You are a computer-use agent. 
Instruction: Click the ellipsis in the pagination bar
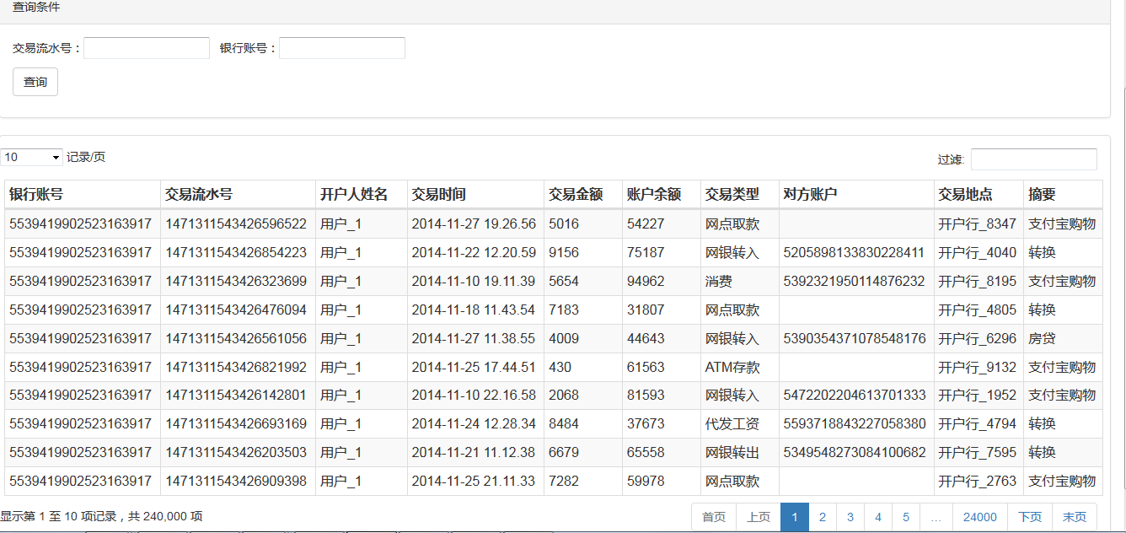[x=936, y=516]
